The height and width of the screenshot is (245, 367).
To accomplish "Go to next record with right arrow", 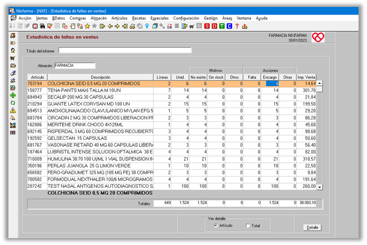I will 117,26.
